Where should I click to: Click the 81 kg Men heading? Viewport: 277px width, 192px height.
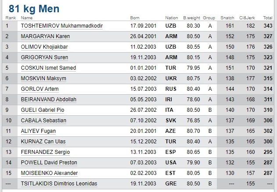(x=34, y=9)
